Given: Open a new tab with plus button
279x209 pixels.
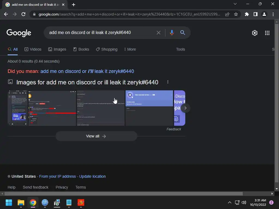Looking at the screenshot, I should coord(74,5).
